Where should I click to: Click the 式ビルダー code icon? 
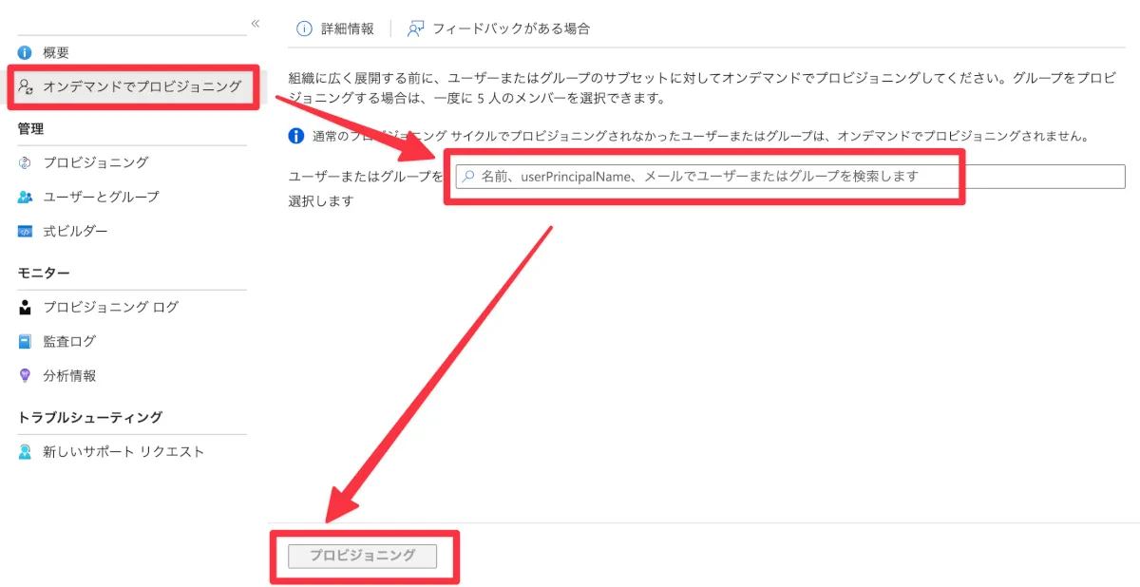pyautogui.click(x=26, y=232)
